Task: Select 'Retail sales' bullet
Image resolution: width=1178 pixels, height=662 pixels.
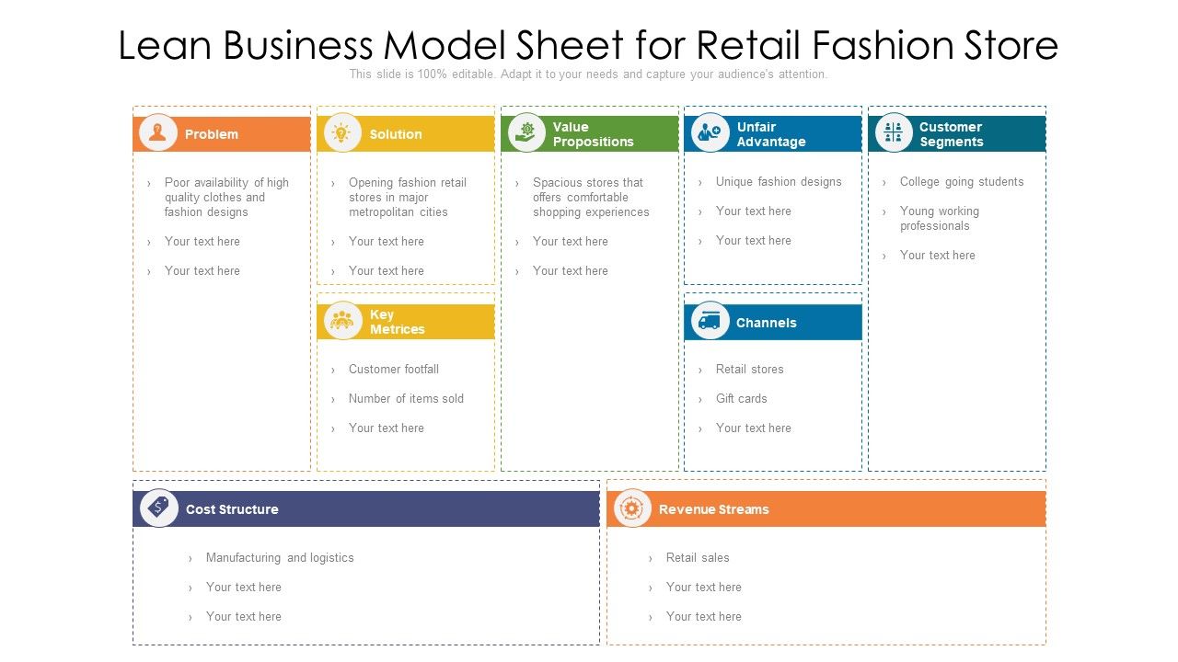Action: click(x=698, y=558)
